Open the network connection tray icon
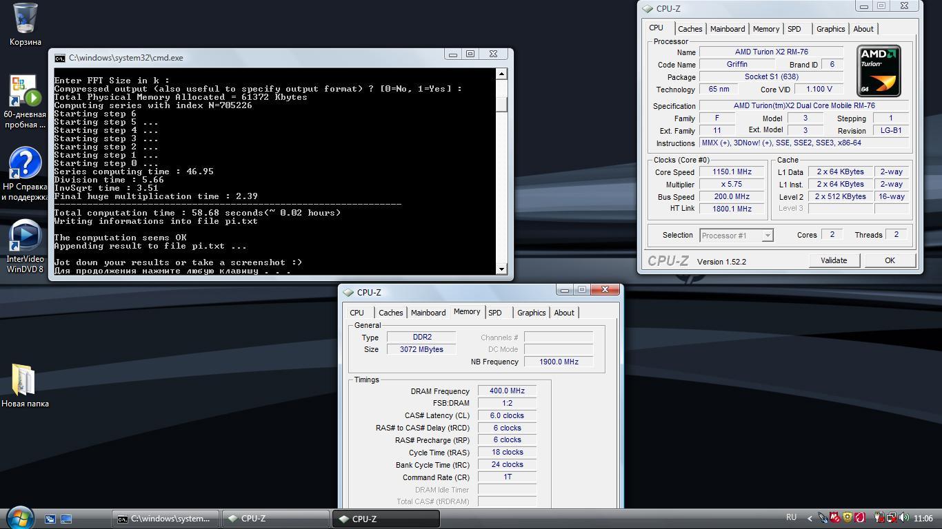This screenshot has width=942, height=529. pos(892,518)
